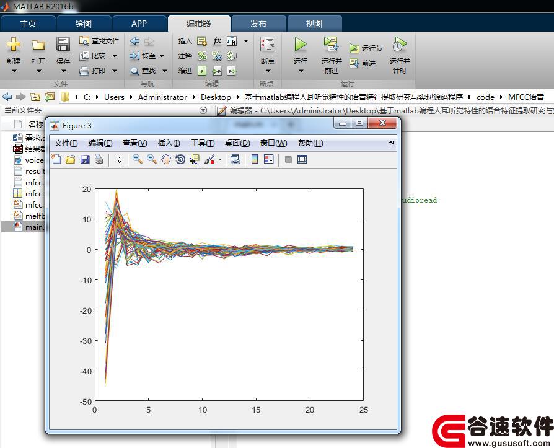Click the browse for folder icon

tap(50, 97)
